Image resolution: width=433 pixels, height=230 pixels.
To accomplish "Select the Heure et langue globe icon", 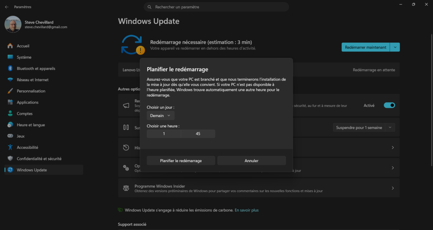I will pos(10,125).
